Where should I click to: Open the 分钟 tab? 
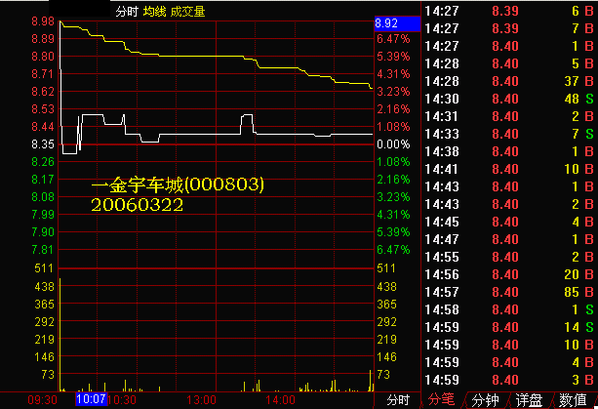tap(485, 399)
